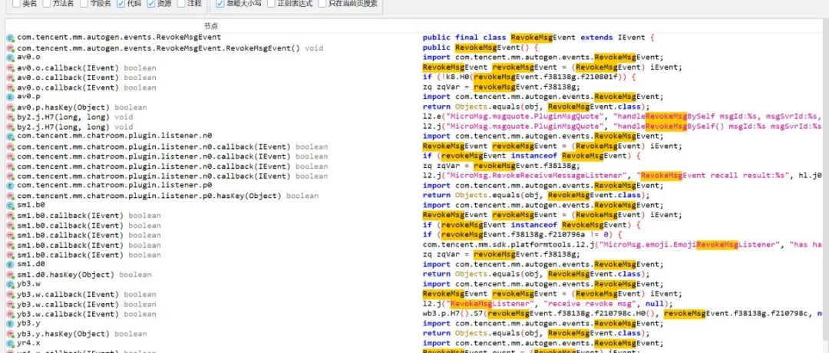Select the 'receive revoke msg' log line

[548, 304]
